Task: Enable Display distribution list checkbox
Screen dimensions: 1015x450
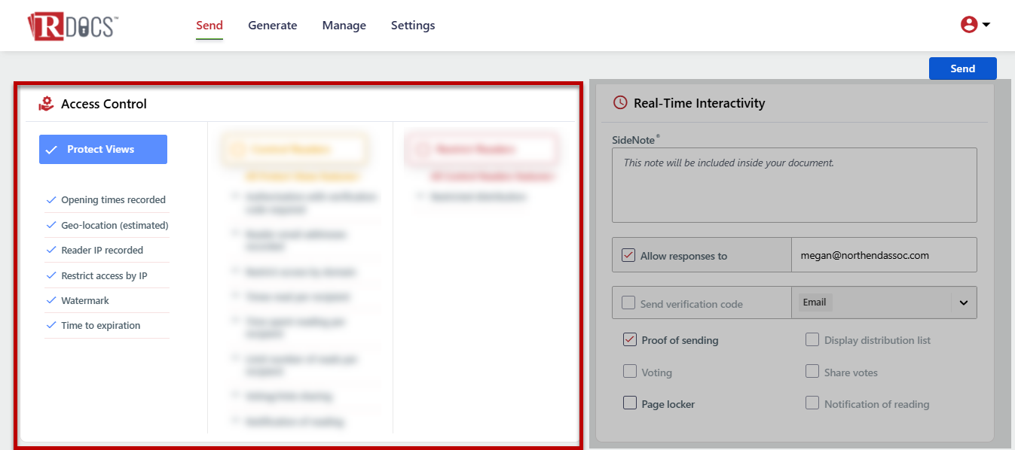Action: [x=812, y=339]
